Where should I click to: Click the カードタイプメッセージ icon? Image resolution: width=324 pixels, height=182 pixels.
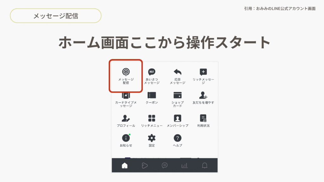[126, 95]
